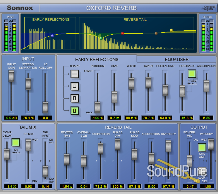Click the 0.14 tail input value field
Viewport: 218px width, 194px height.
tap(45, 186)
